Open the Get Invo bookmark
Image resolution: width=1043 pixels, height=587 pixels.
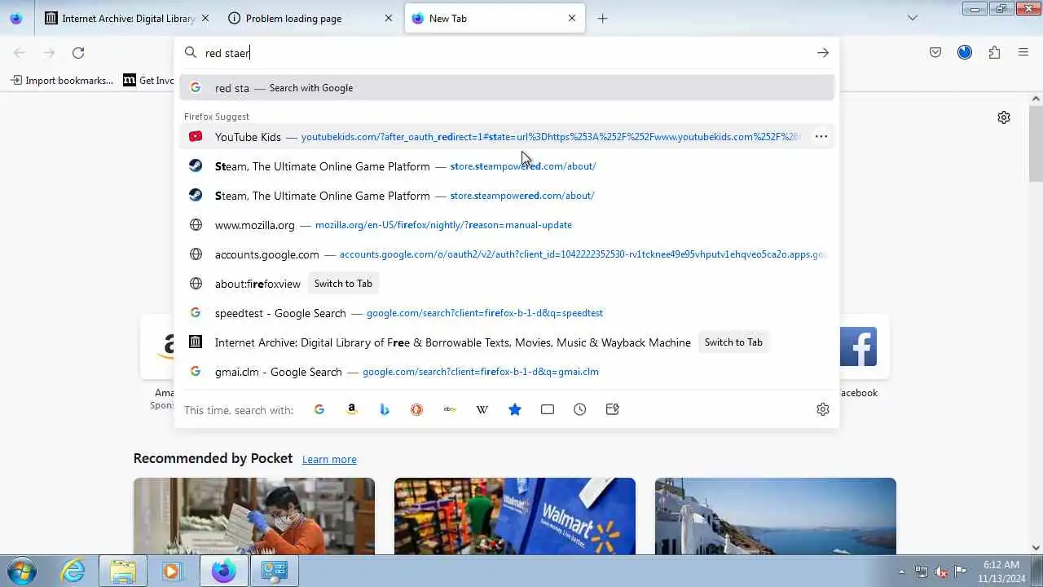coord(148,80)
